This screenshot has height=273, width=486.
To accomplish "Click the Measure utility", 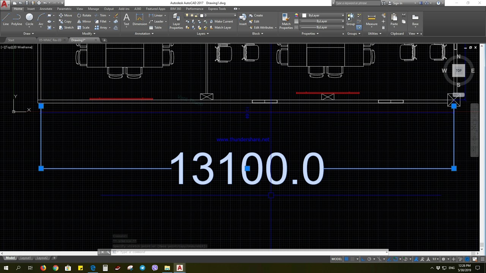I will tap(372, 20).
